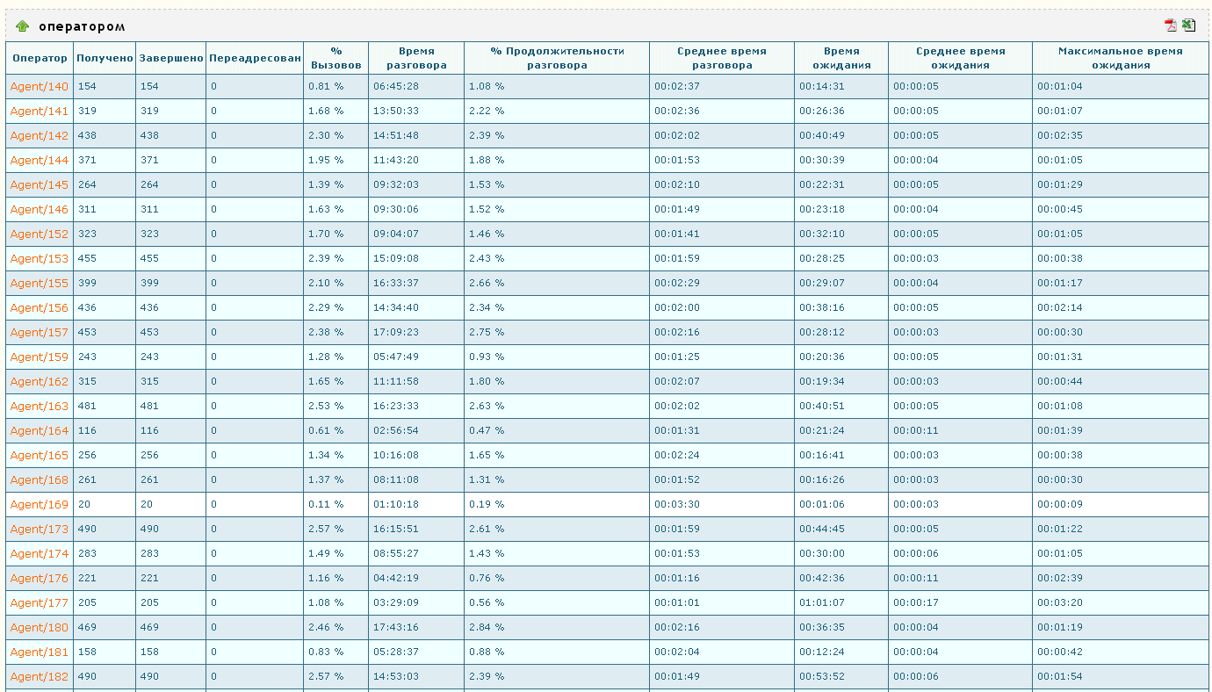
Task: Click max wait time 00:00:45
Action: coord(1059,209)
